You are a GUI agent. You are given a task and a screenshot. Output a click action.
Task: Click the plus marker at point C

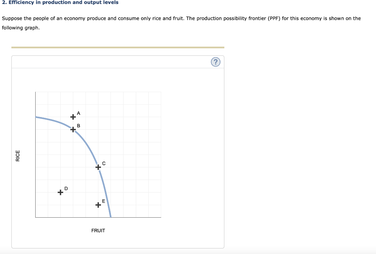pos(98,167)
